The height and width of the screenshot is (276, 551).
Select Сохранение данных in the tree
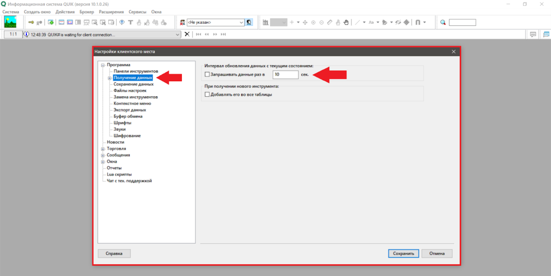pyautogui.click(x=133, y=84)
